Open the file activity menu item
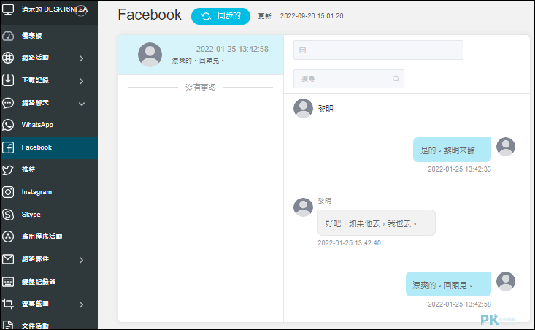This screenshot has height=330, width=535. (x=49, y=325)
